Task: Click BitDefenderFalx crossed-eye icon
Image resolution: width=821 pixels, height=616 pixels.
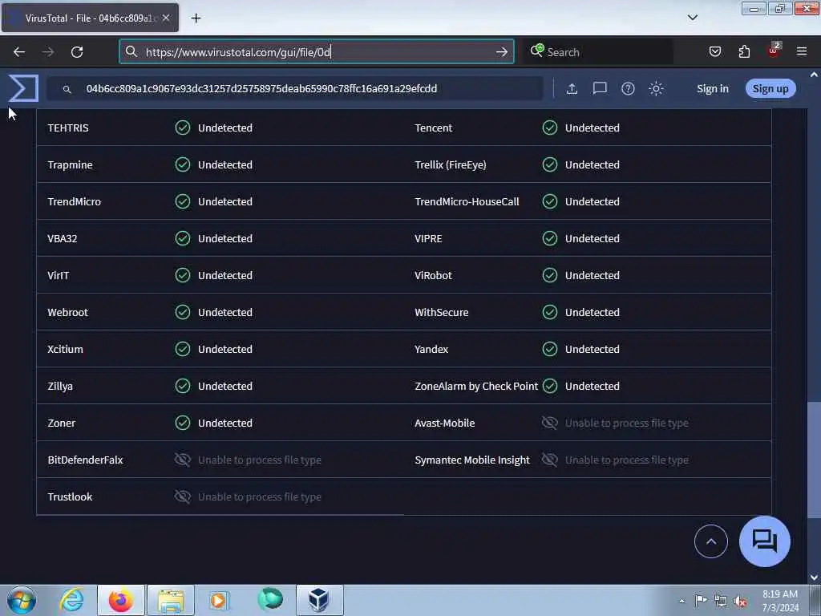Action: point(183,460)
